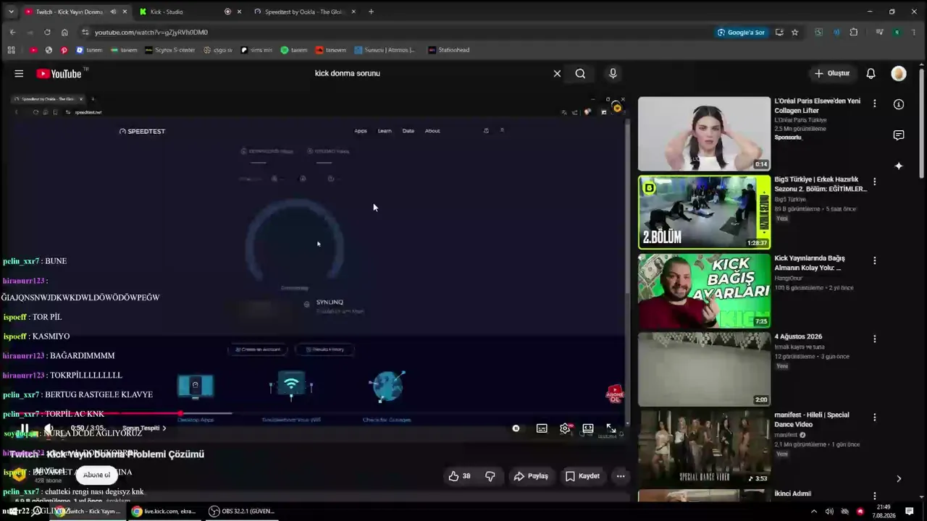The image size is (927, 521).
Task: Open the apps grid in bookmarks bar
Action: 11,50
